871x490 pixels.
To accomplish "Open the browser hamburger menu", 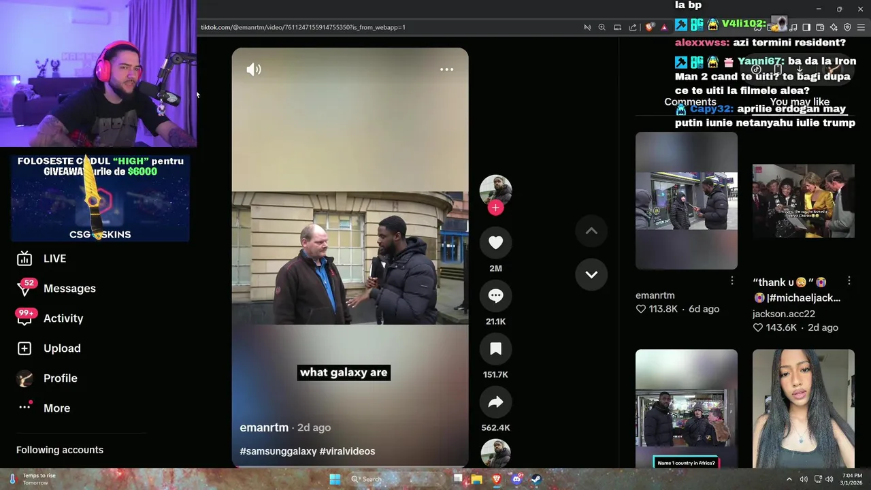I will pos(861,27).
